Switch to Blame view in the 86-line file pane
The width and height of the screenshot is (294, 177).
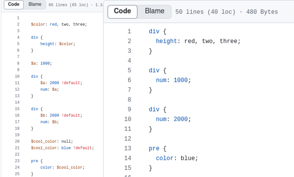(35, 4)
